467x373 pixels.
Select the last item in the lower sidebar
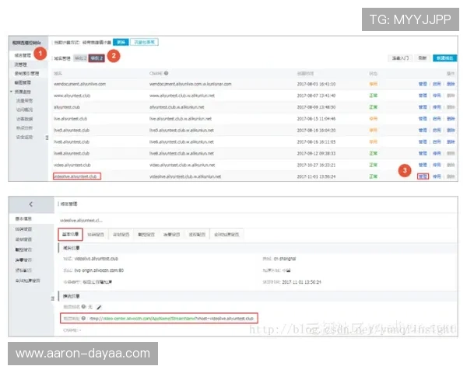[x=27, y=281]
